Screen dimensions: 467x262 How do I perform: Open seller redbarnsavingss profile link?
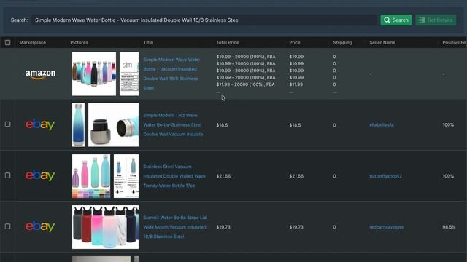[387, 227]
